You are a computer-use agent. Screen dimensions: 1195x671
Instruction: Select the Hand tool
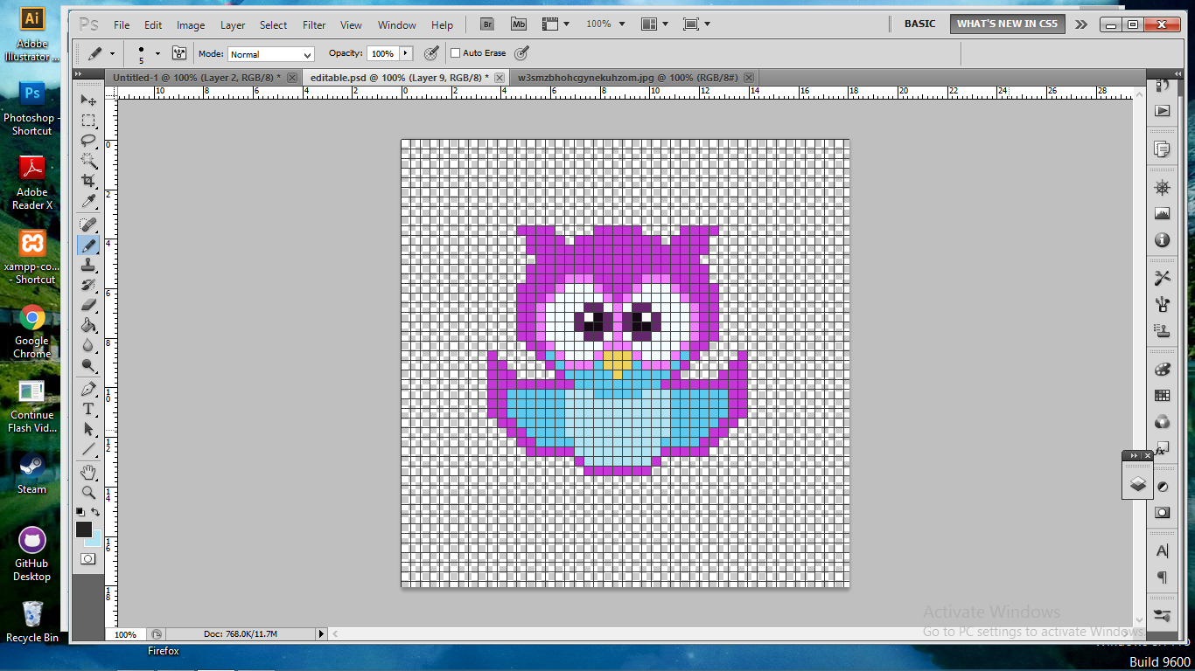pyautogui.click(x=88, y=473)
